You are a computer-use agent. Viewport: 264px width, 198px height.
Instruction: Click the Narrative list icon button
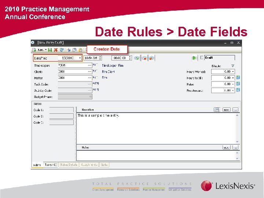pos(217,110)
